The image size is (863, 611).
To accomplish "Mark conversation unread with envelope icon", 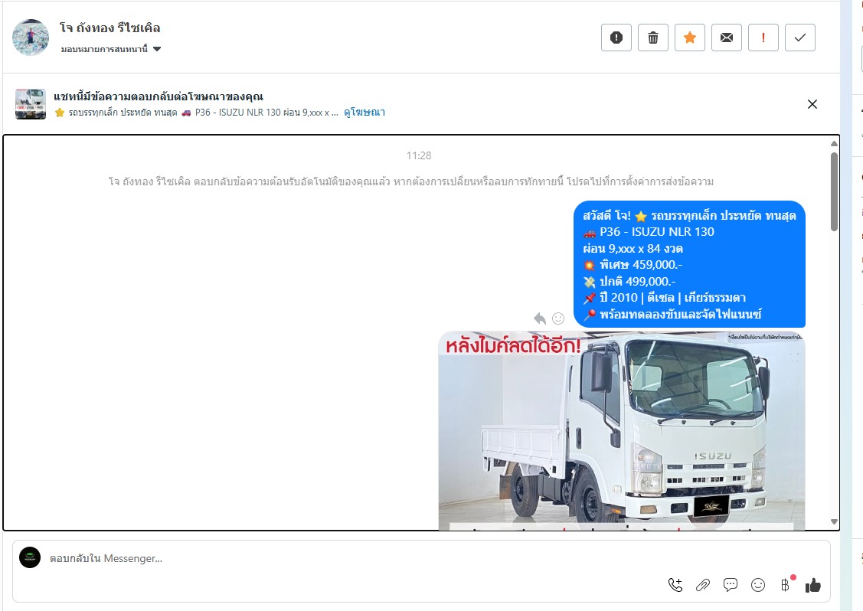I will coord(727,38).
